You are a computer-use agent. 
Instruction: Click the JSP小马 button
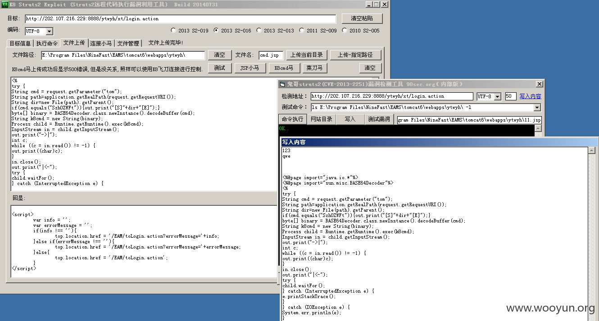click(250, 68)
